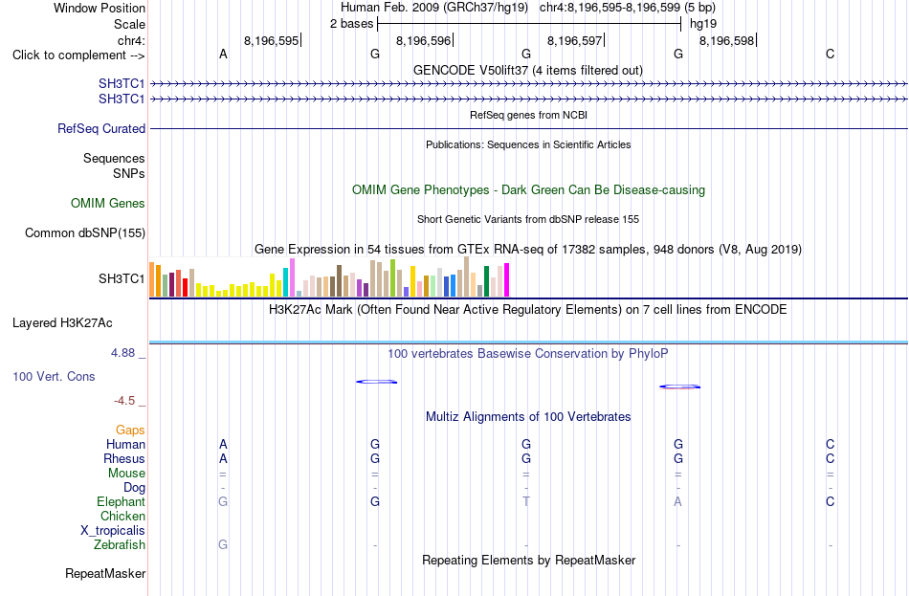Click the Human species label
The width and height of the screenshot is (909, 596).
[125, 444]
